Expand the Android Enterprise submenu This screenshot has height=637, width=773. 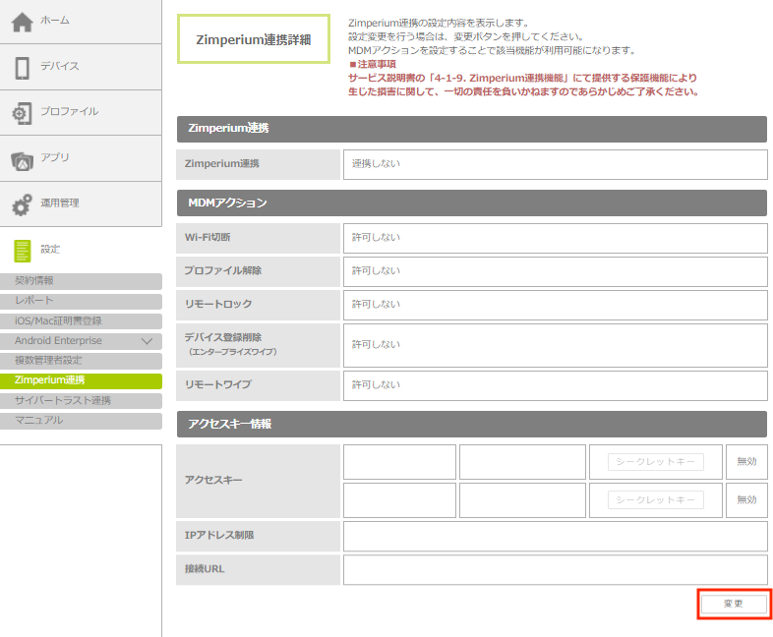coord(147,341)
